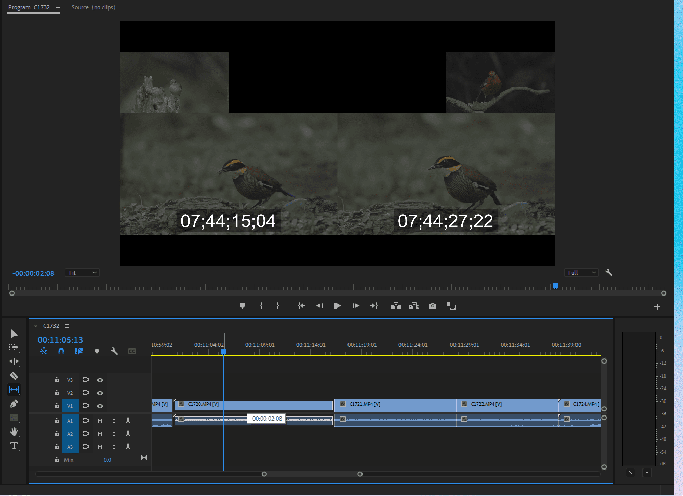Click the horizontal timeline zoom scrollbar
Screen dimensions: 683x496
coord(312,474)
